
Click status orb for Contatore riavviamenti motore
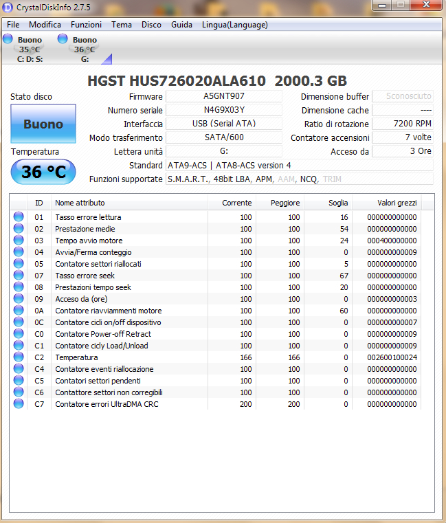19,310
